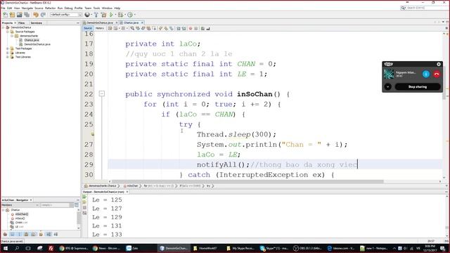Select inSoChan() in Navigator
This screenshot has width=450, height=253.
[x=22, y=214]
